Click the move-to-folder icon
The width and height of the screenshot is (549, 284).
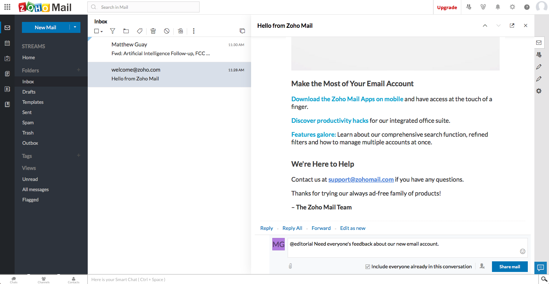coord(126,31)
